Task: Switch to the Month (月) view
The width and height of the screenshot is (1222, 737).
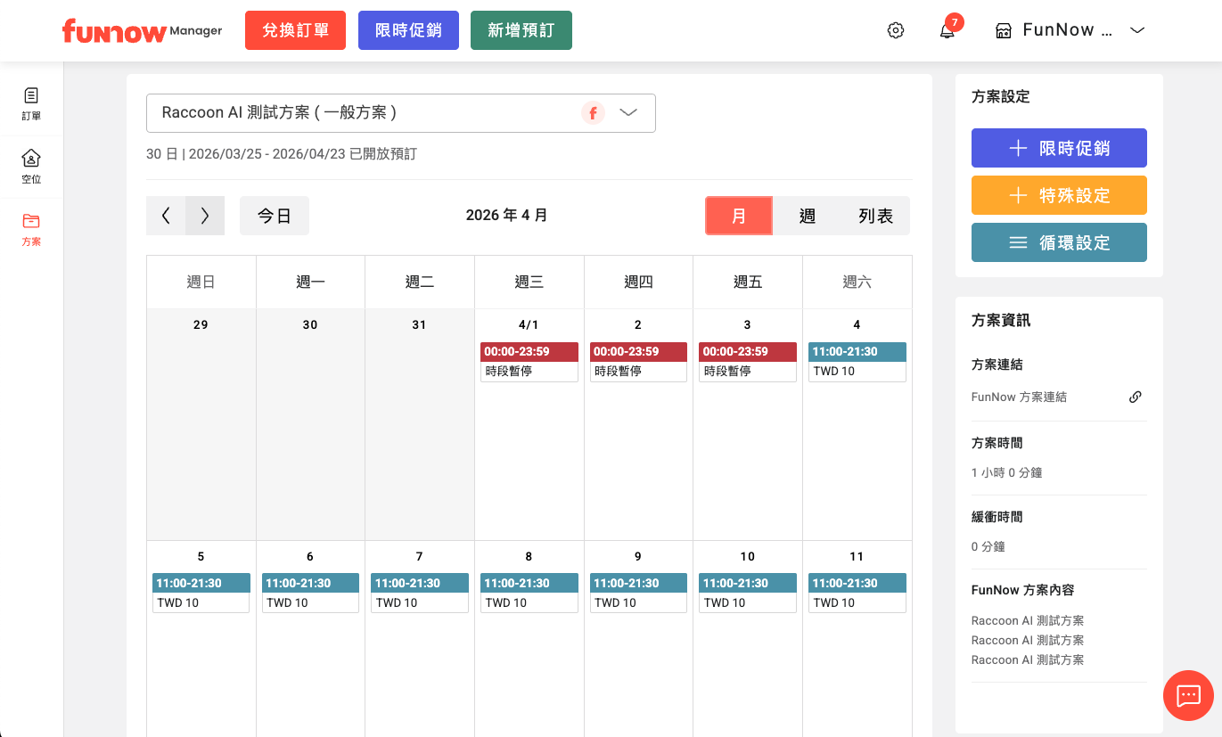Action: click(x=738, y=216)
